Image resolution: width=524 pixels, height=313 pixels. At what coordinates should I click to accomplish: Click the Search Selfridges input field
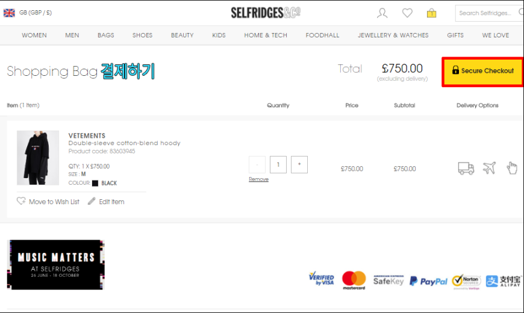[x=489, y=13]
